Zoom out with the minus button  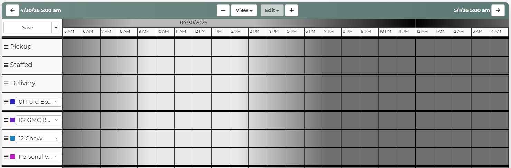(223, 10)
